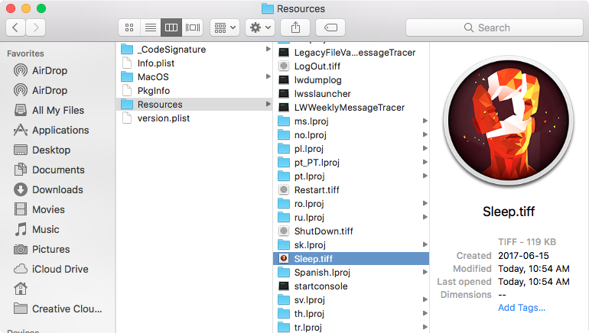Select the tr.lproj folder
Image resolution: width=589 pixels, height=333 pixels.
pyautogui.click(x=351, y=328)
